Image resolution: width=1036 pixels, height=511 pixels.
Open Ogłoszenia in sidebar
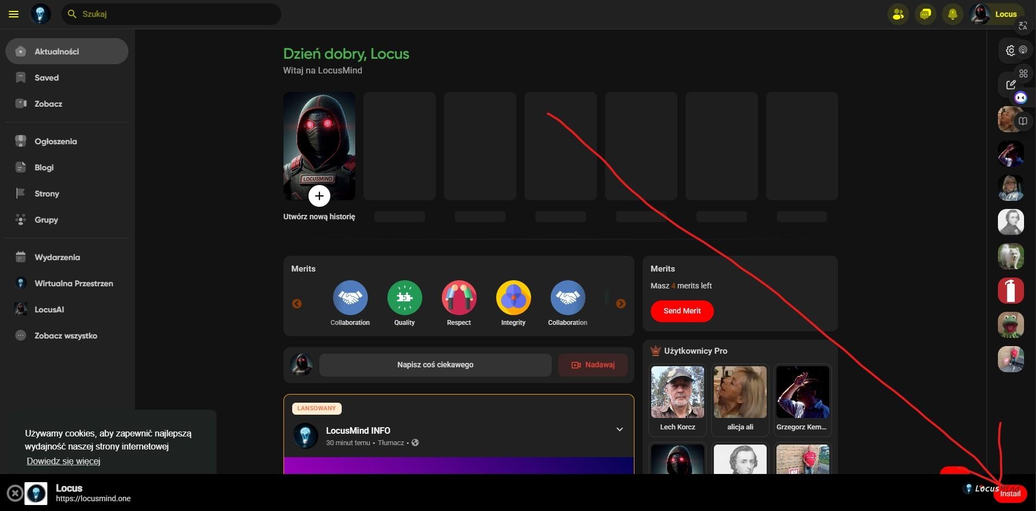(67, 141)
